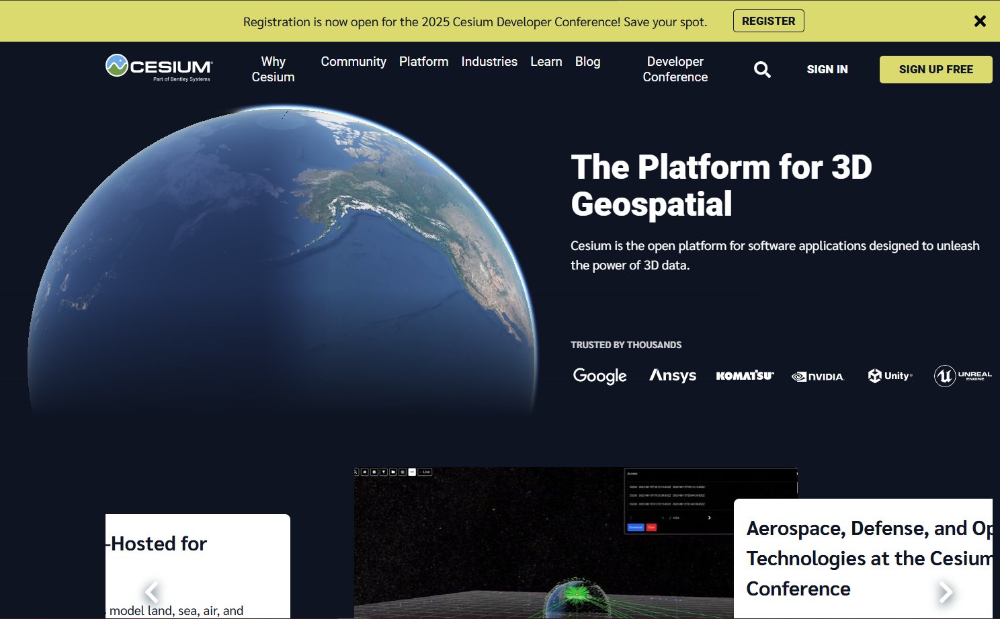Click the Aerospace, Defense card title
Viewport: 1000px width, 619px height.
[x=869, y=559]
